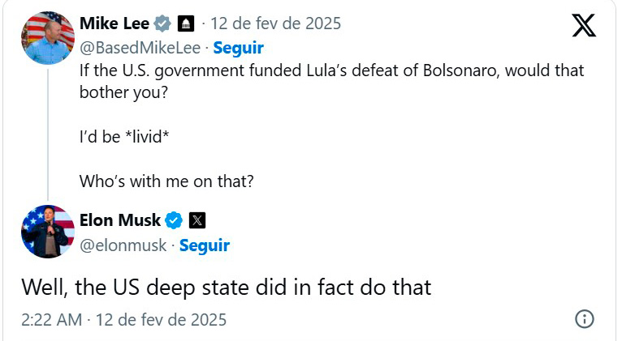The width and height of the screenshot is (622, 341).
Task: Click the black X affiliation badge
Action: pyautogui.click(x=197, y=220)
